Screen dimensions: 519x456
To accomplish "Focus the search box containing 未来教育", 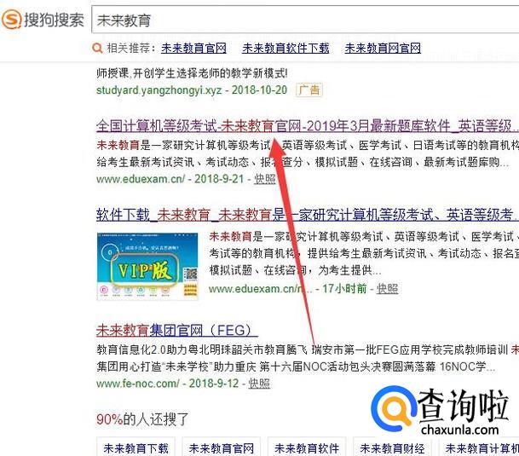I will [x=305, y=20].
